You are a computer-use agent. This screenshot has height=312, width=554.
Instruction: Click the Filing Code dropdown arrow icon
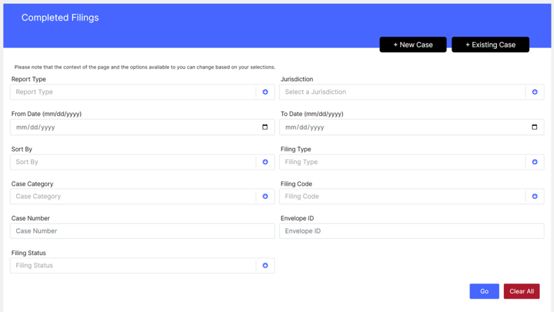coord(535,196)
